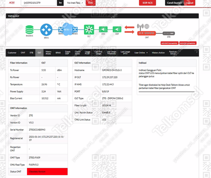Click the Tx Power value 5.53
211x178 pixels.
tap(43, 70)
